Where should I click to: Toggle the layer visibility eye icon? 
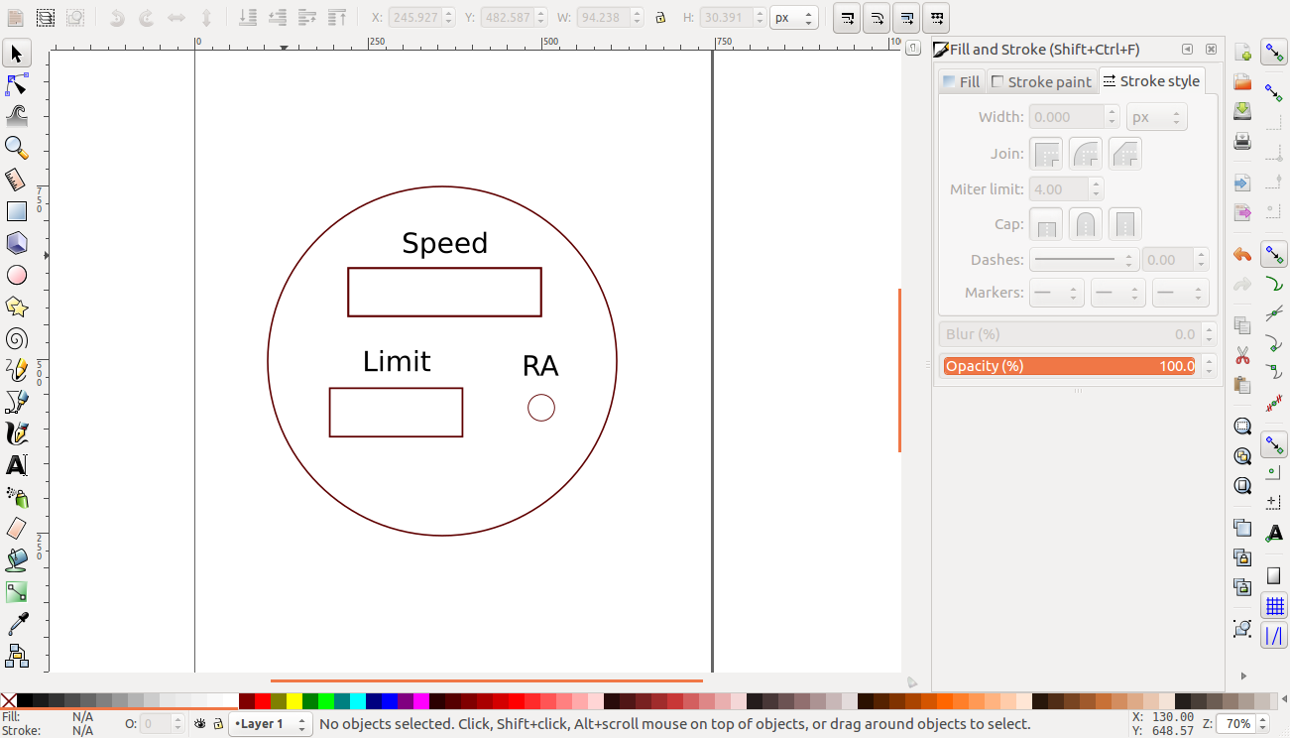tap(199, 724)
